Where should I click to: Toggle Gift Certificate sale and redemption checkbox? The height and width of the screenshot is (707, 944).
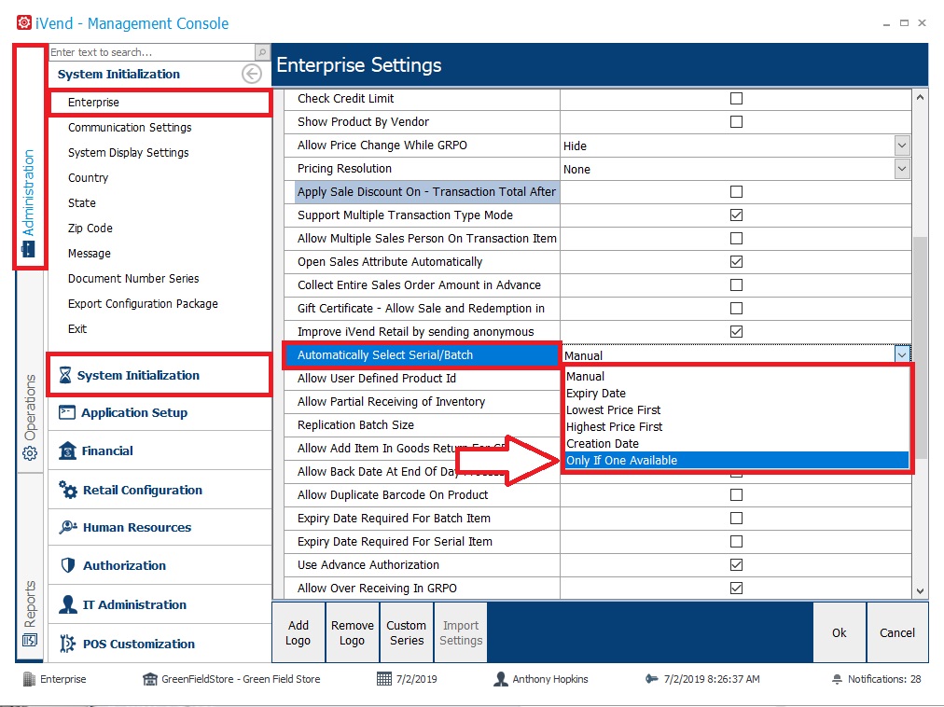(736, 309)
